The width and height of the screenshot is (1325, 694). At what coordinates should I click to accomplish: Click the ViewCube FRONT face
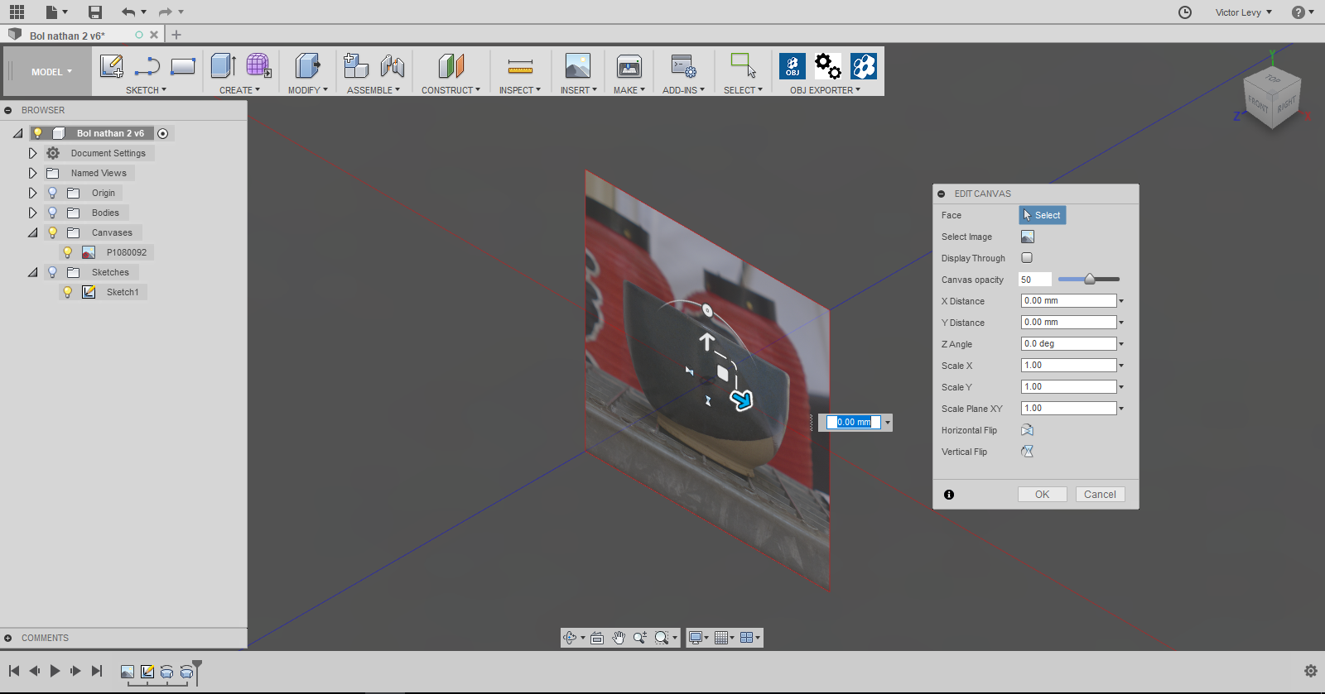tap(1258, 105)
